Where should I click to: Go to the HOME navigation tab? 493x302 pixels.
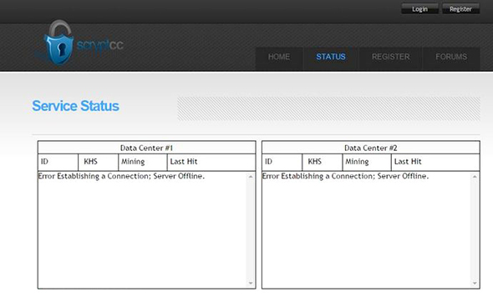[279, 57]
